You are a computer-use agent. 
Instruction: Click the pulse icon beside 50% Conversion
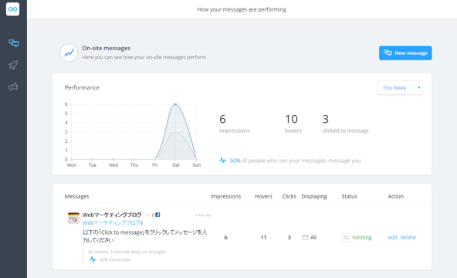pos(93,259)
